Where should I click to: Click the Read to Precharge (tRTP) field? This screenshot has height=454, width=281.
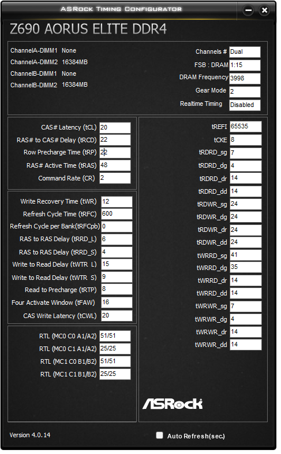117,289
